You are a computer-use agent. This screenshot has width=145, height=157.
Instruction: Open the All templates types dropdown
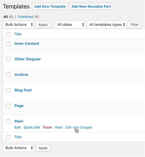coord(107,24)
